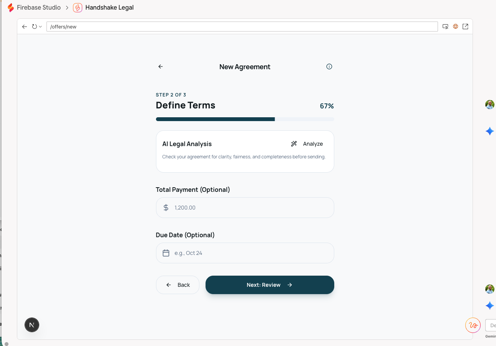
Task: Expand the reload options dropdown arrow
Action: (40, 27)
